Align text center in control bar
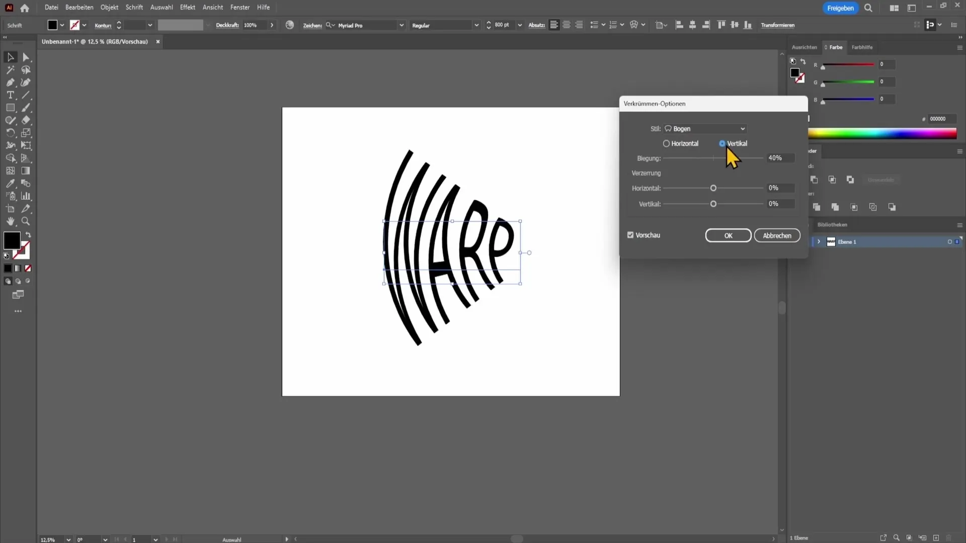966x543 pixels. (x=567, y=25)
